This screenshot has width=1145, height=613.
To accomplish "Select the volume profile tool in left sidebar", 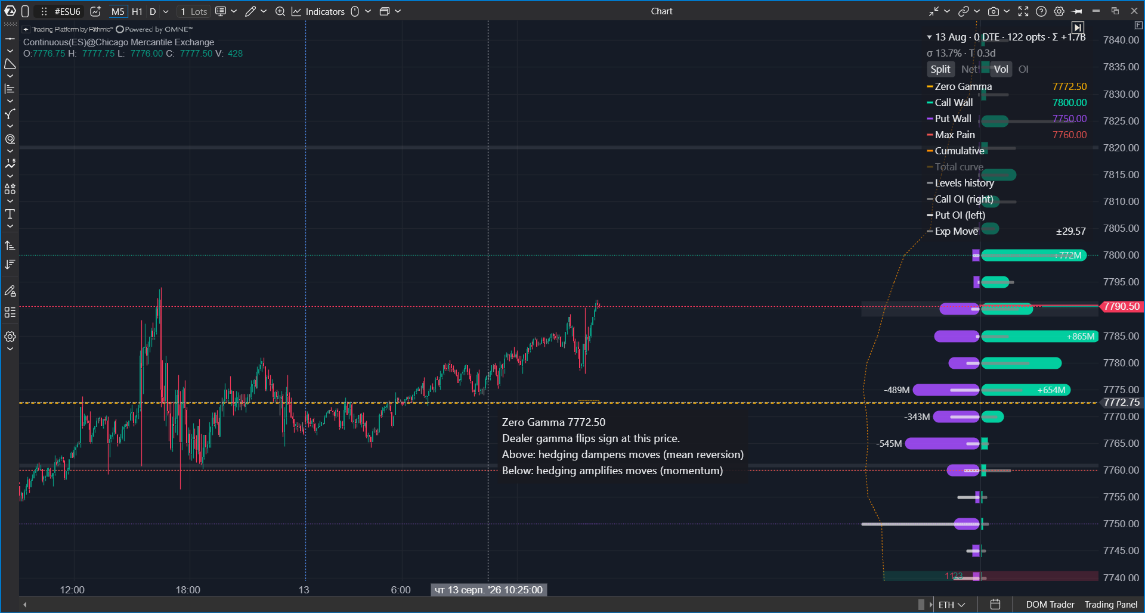I will click(x=10, y=89).
